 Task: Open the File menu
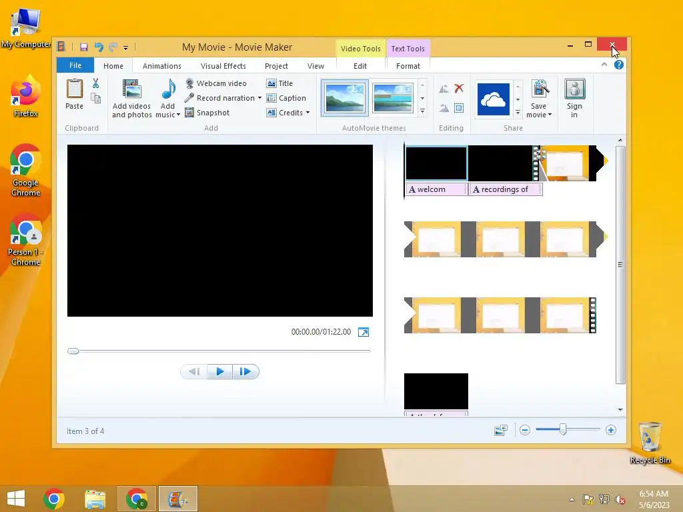tap(75, 65)
